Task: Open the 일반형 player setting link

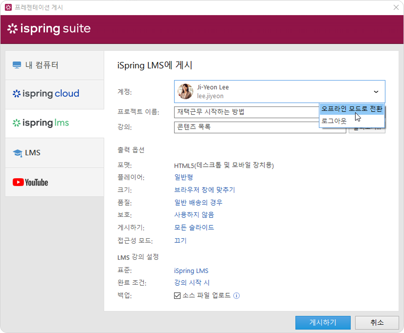Action: [x=183, y=177]
